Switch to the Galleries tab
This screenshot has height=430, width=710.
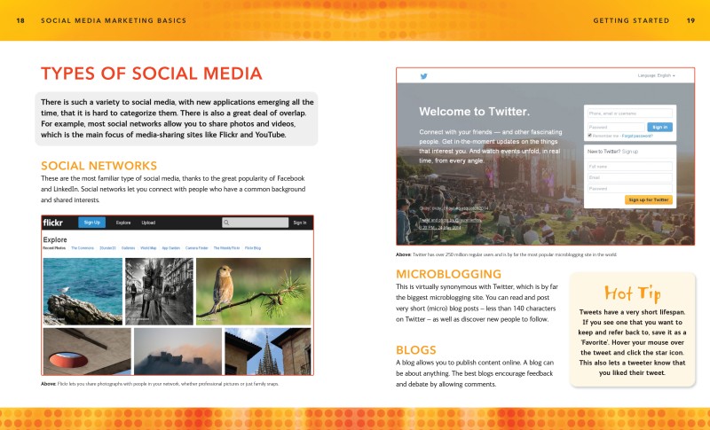[128, 248]
